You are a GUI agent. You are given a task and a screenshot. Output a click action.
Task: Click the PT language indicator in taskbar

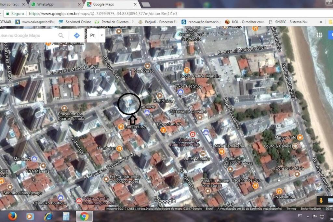tap(300, 215)
